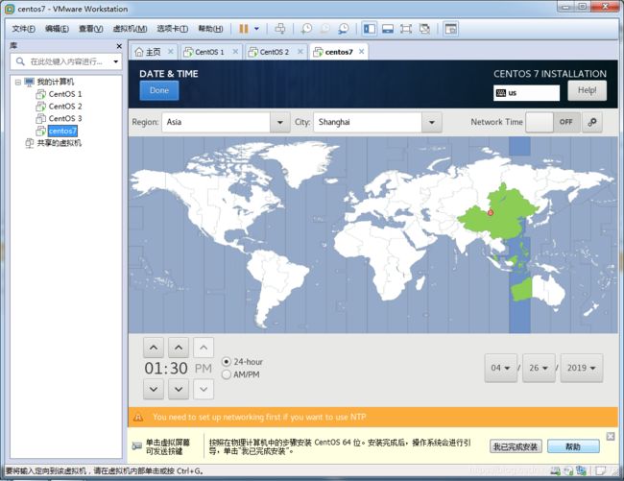Open the 虚拟机(M) menu

click(x=131, y=29)
